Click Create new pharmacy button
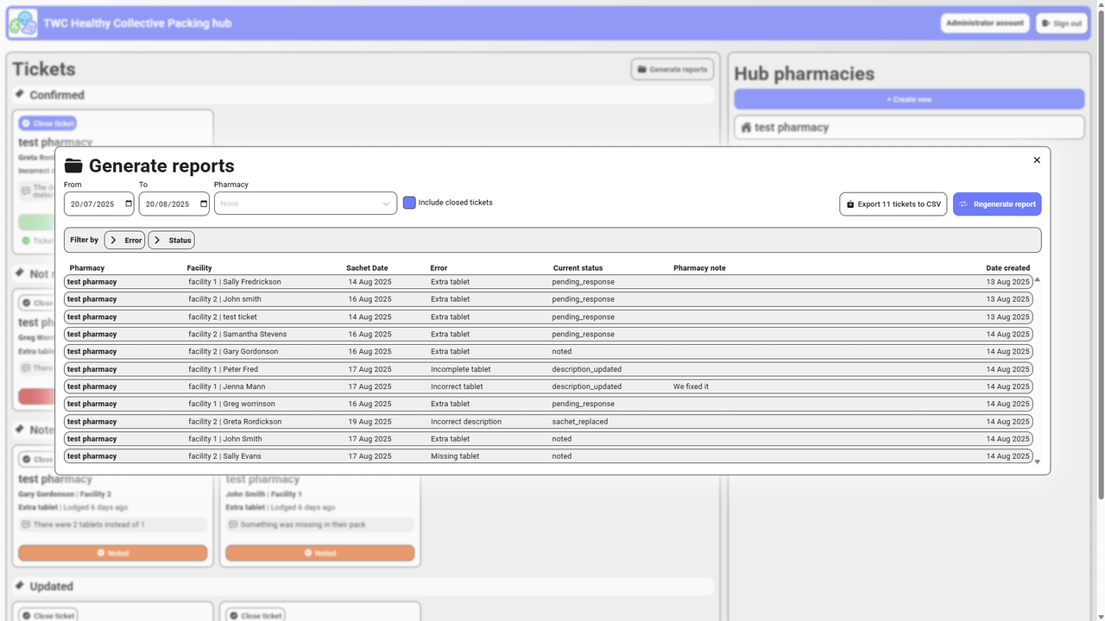This screenshot has width=1105, height=621. (909, 99)
